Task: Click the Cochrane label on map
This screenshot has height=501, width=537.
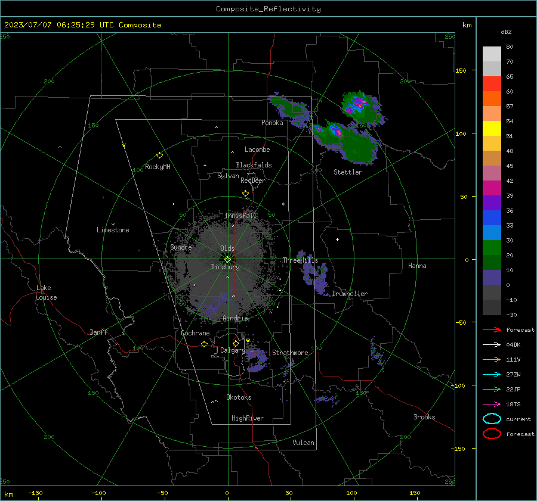Action: pyautogui.click(x=195, y=333)
